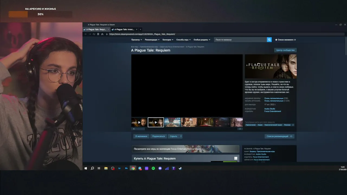The width and height of the screenshot is (347, 195).
Task: Switch to the A Plague Tale: Innocence tab
Action: tap(124, 29)
